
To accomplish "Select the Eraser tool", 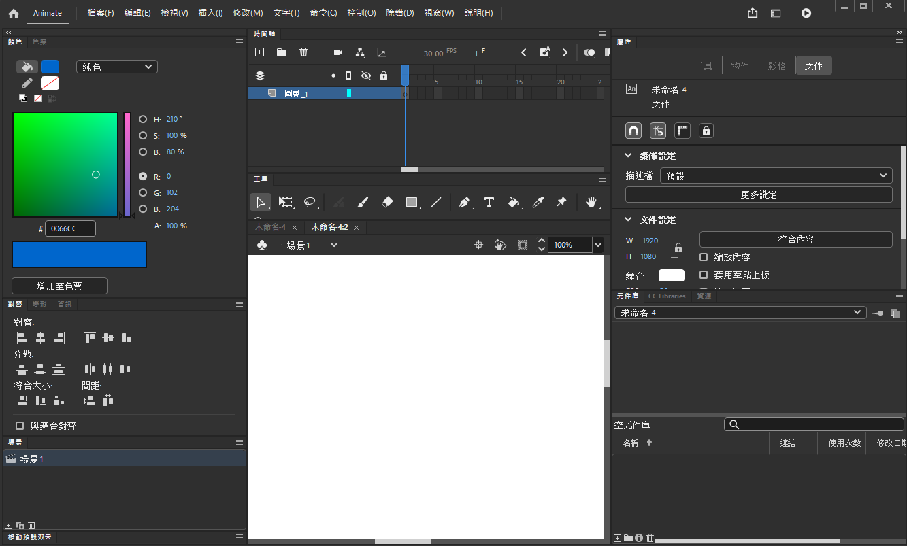I will point(387,202).
